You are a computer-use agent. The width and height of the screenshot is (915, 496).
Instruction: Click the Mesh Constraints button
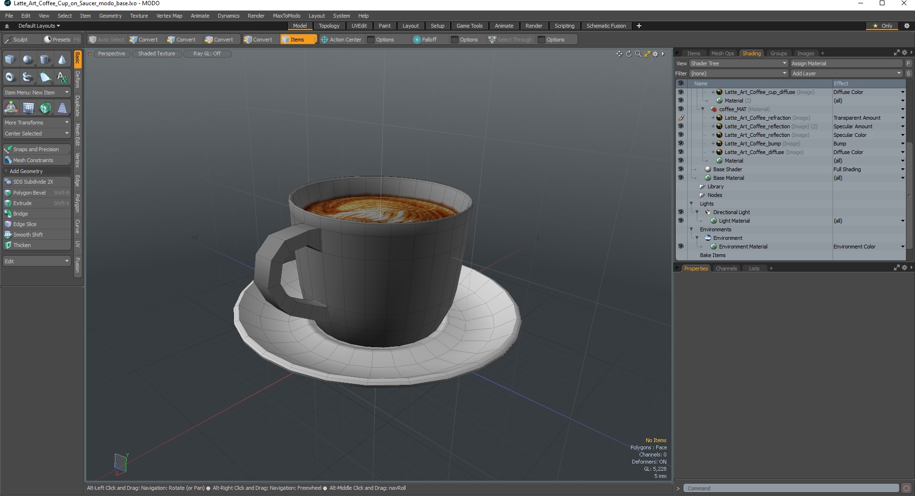[x=37, y=160]
